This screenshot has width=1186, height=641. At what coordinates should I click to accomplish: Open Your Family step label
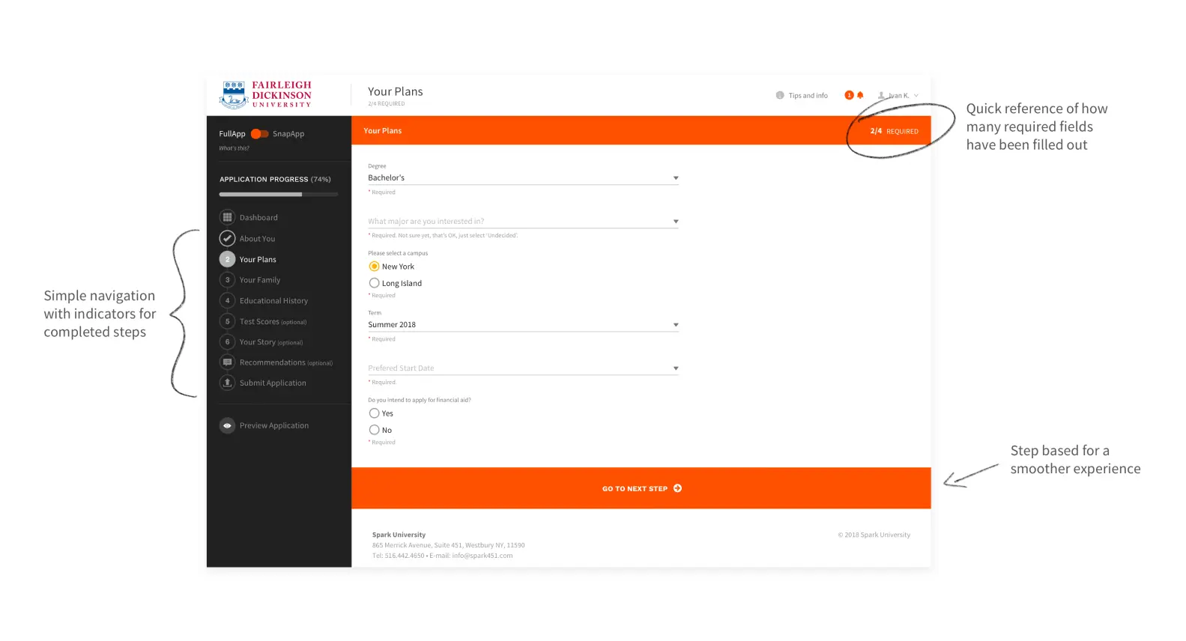coord(260,280)
